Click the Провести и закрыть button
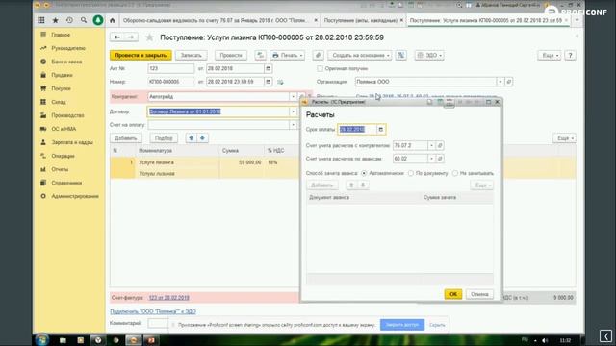This screenshot has width=616, height=346. (x=141, y=56)
